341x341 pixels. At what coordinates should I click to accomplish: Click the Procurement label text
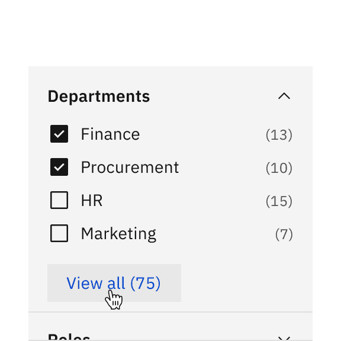tap(130, 168)
